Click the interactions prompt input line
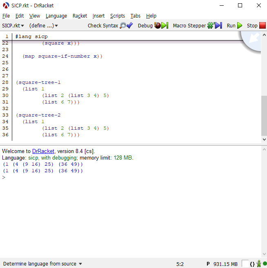 point(122,177)
